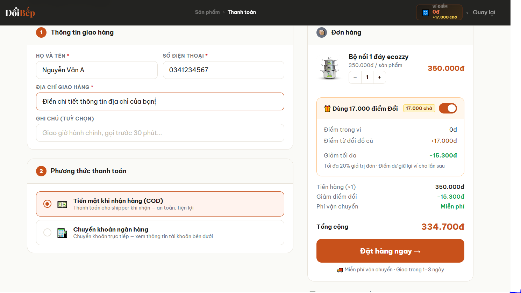Go to Sản phẩm breadcrumb
Viewport: 521px width, 293px height.
click(207, 12)
